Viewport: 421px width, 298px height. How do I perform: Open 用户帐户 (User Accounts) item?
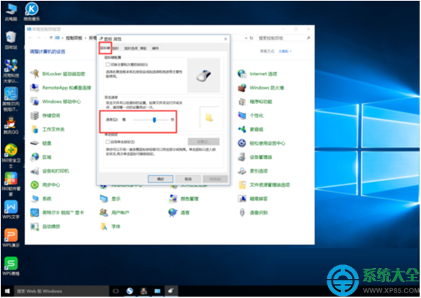click(115, 213)
